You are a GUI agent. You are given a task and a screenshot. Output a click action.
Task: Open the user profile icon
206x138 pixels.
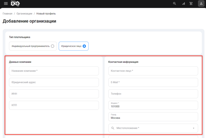coord(201,4)
